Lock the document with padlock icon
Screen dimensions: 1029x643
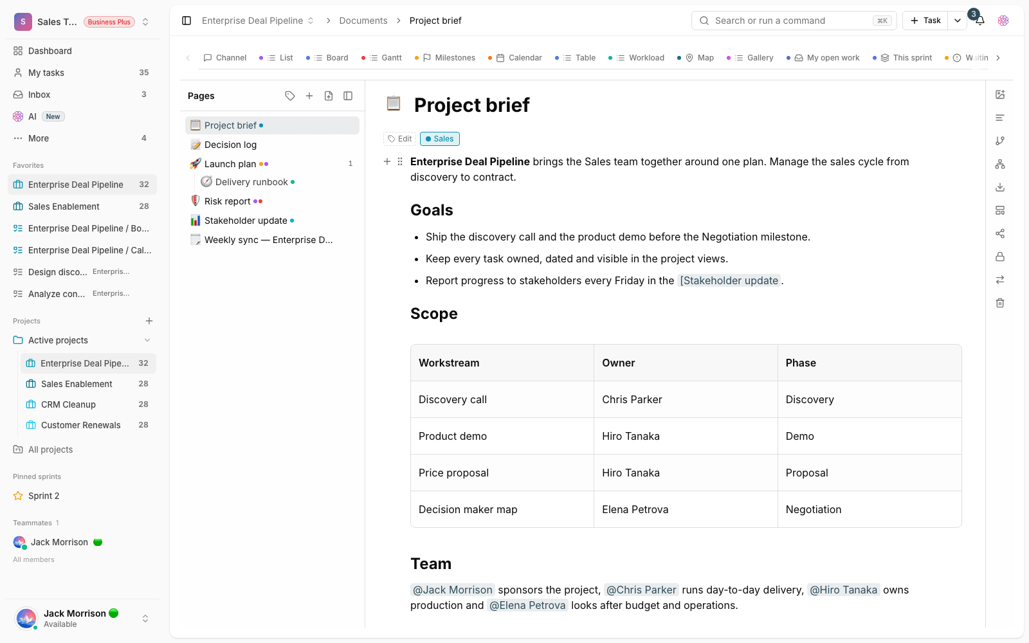click(x=1000, y=257)
